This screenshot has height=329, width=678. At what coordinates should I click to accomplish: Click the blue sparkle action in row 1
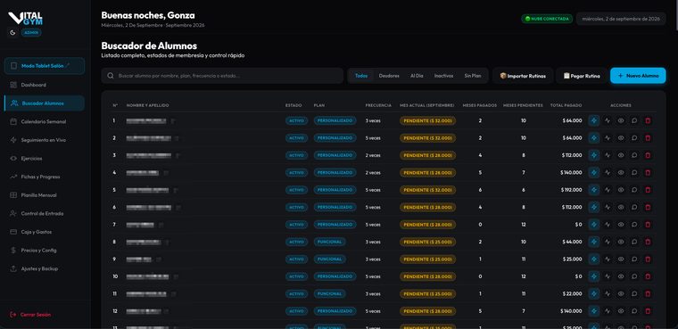click(x=594, y=120)
